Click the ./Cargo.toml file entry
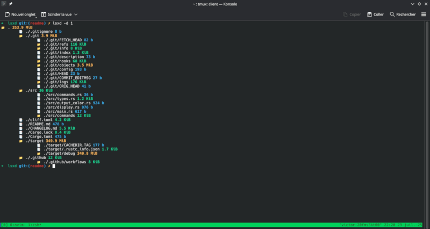Screen dimensions: 430x229 (x=39, y=136)
